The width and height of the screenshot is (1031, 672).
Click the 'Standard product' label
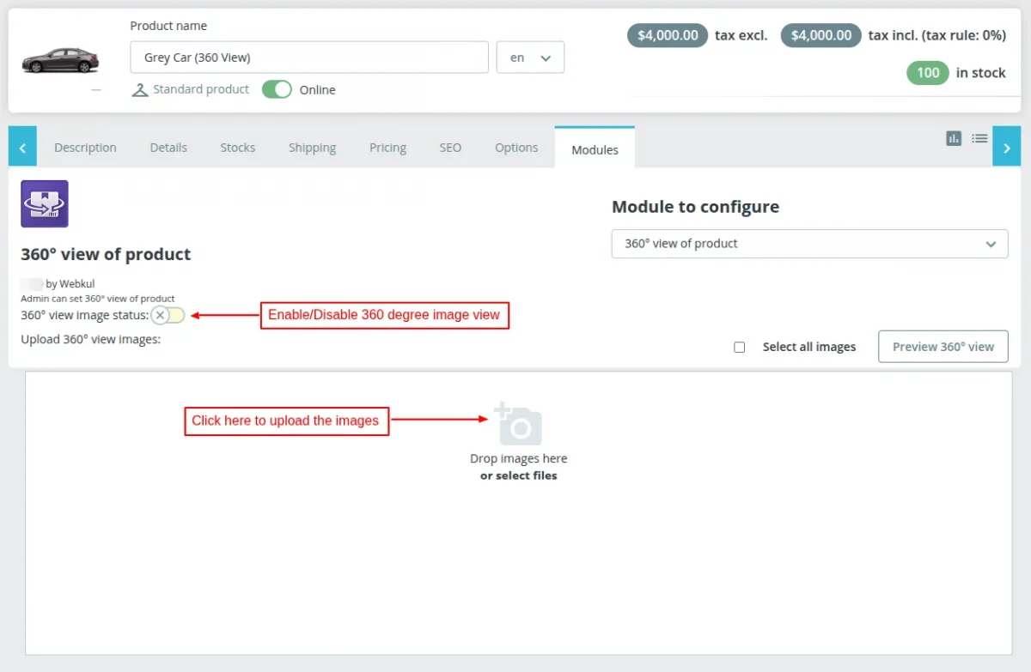(201, 89)
